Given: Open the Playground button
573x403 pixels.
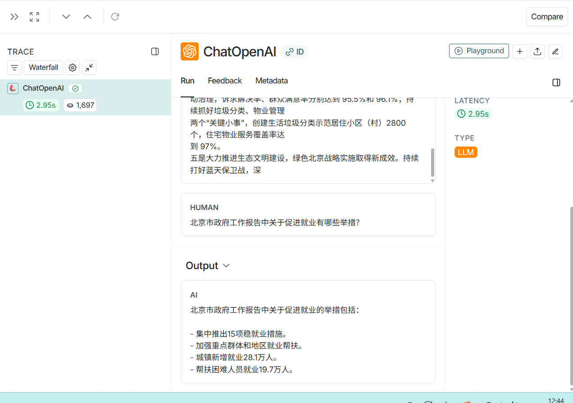Looking at the screenshot, I should [479, 51].
